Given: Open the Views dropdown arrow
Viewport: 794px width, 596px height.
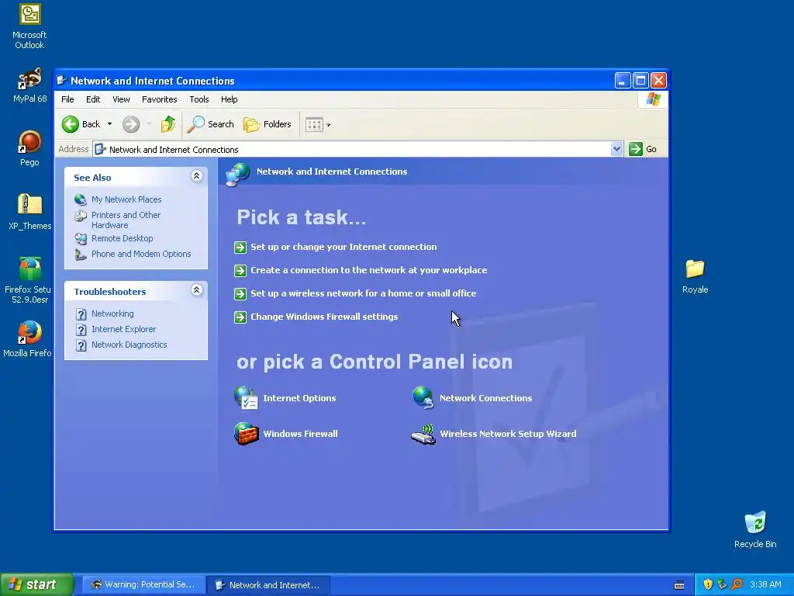Looking at the screenshot, I should pos(328,125).
